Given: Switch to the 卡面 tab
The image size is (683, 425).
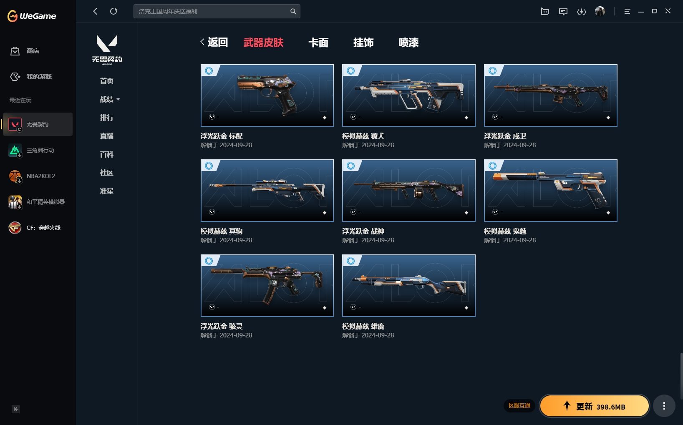Looking at the screenshot, I should 318,43.
